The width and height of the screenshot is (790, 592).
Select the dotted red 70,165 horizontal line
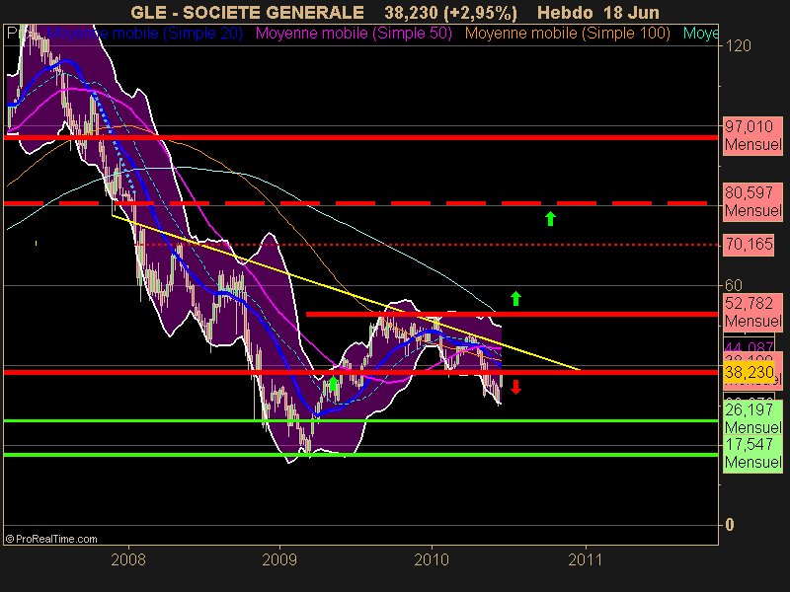tap(427, 245)
